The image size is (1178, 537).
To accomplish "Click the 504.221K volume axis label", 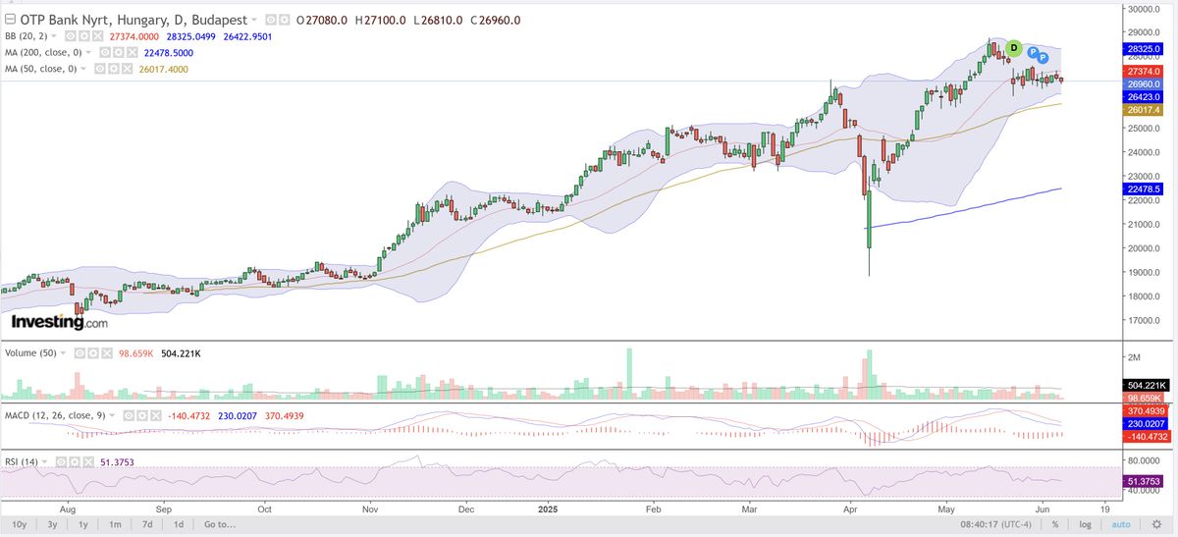I will tap(1146, 386).
